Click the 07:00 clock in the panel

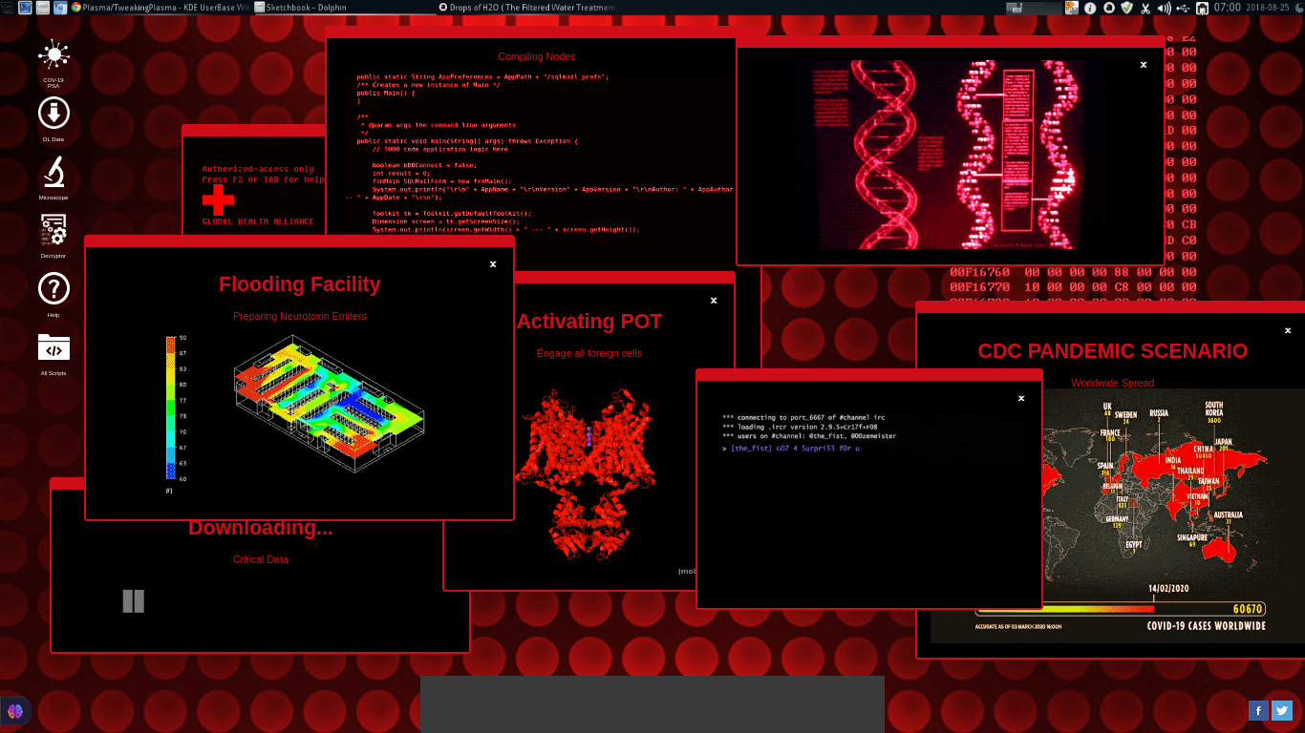(x=1227, y=8)
